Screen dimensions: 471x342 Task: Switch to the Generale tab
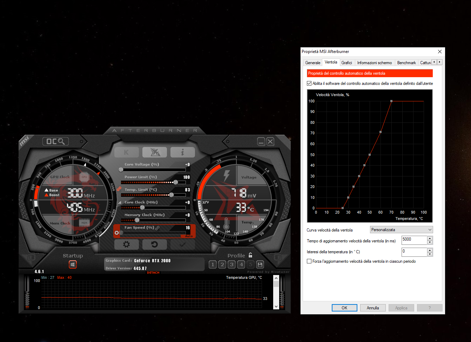[x=313, y=62]
